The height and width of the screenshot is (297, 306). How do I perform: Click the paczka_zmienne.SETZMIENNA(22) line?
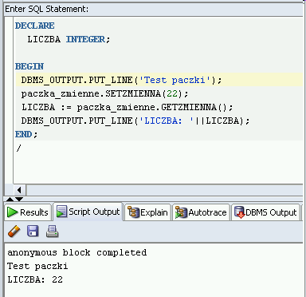click(104, 93)
